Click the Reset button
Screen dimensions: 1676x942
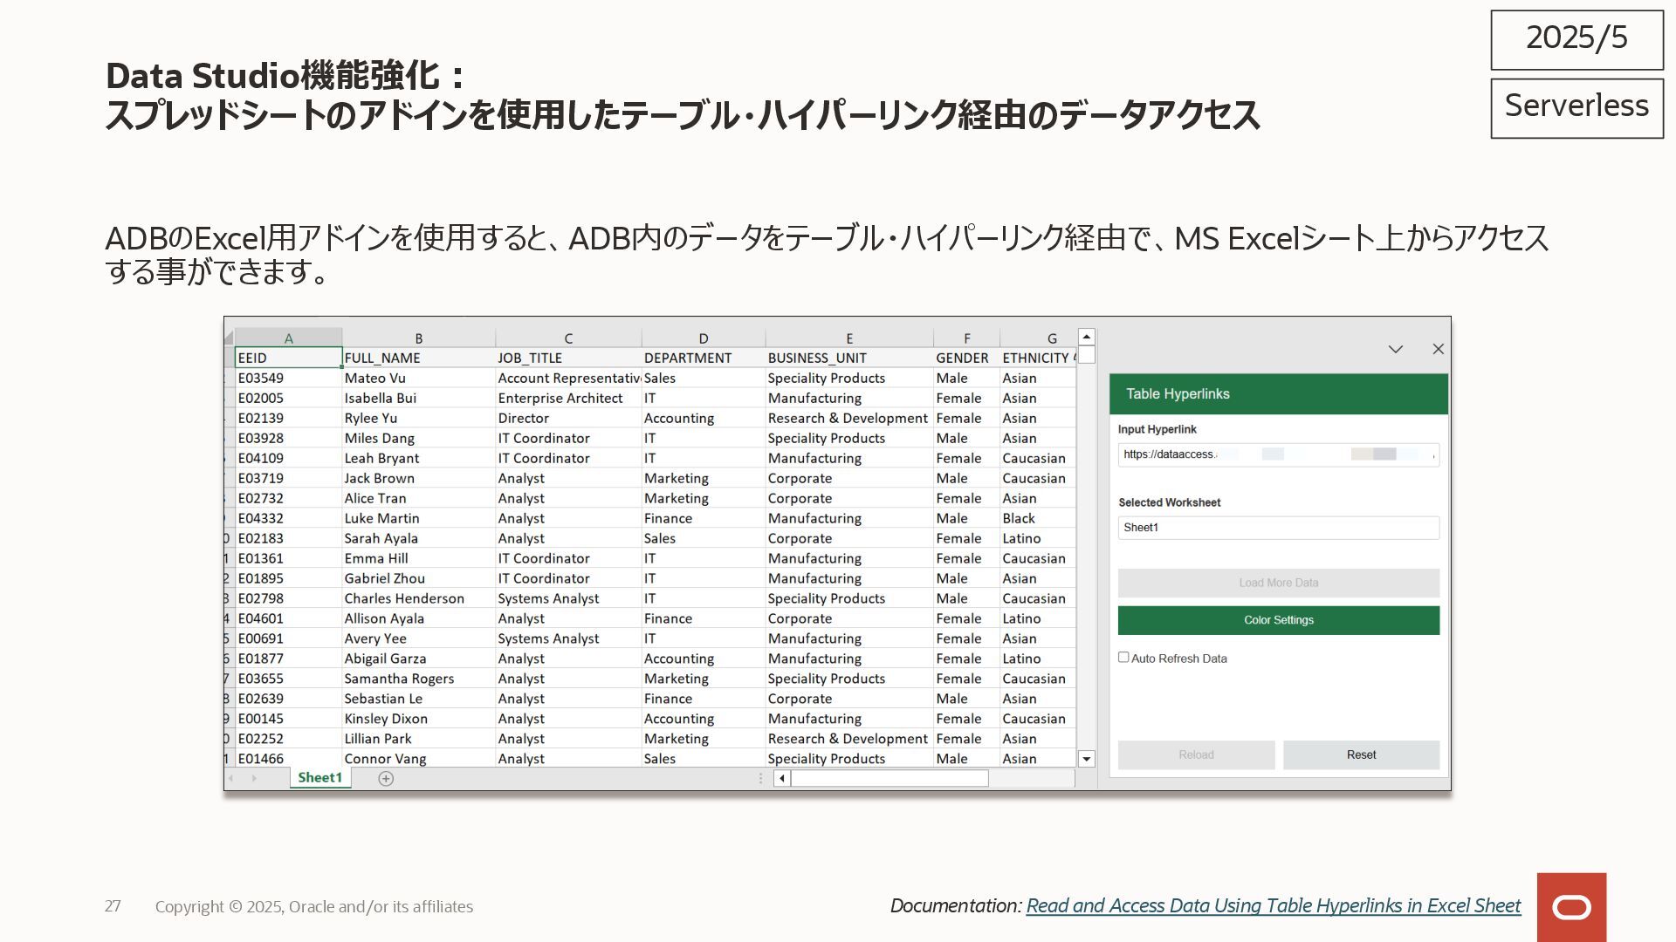(1361, 755)
